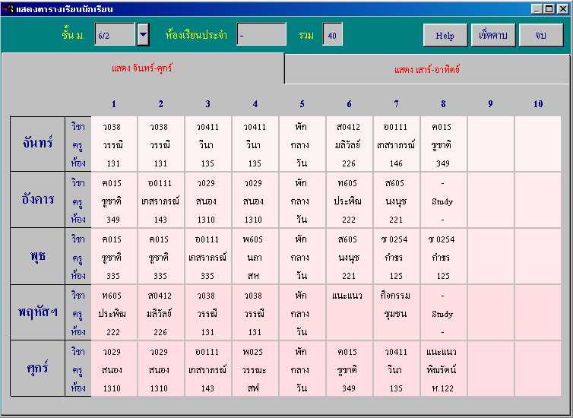Select the พุธ day row header
The width and height of the screenshot is (573, 418).
pos(38,256)
